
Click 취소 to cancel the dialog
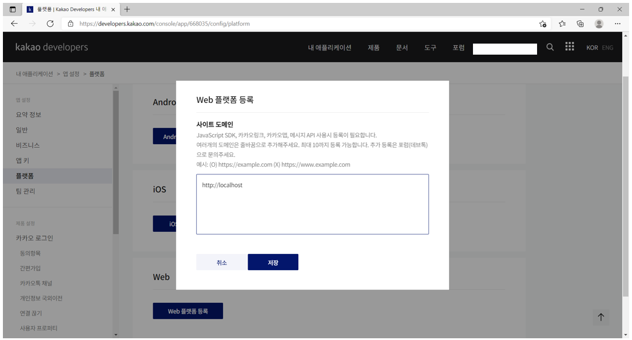pyautogui.click(x=222, y=262)
